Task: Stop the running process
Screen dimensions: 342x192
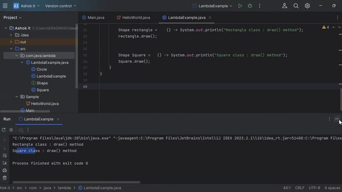Action: [11, 130]
